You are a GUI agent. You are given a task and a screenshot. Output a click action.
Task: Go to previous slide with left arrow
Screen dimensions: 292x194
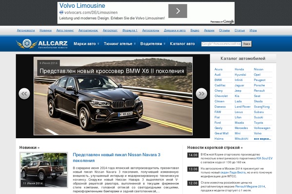coord(24,94)
